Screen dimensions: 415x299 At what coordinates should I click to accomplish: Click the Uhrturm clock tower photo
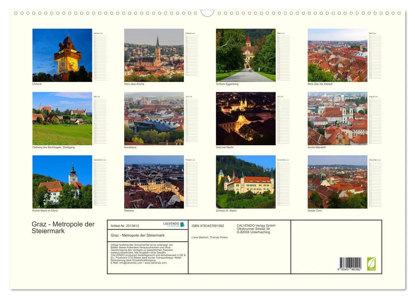coord(62,55)
